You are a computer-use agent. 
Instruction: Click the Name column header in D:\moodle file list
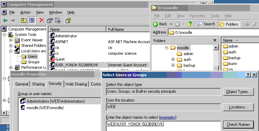[240, 40]
